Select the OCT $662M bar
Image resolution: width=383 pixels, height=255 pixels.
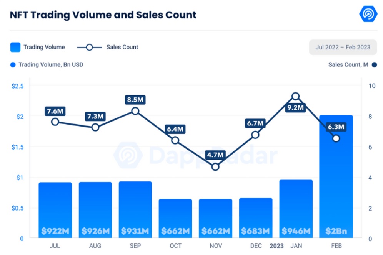click(x=175, y=218)
